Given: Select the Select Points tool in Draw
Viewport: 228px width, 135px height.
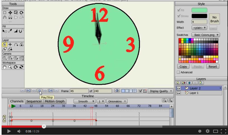Looking at the screenshot, I should click(x=5, y=13).
